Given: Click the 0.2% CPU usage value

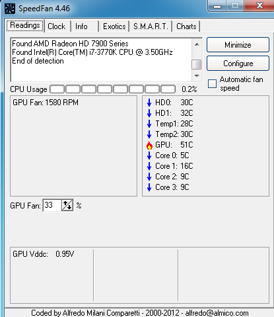Looking at the screenshot, I should [x=189, y=89].
